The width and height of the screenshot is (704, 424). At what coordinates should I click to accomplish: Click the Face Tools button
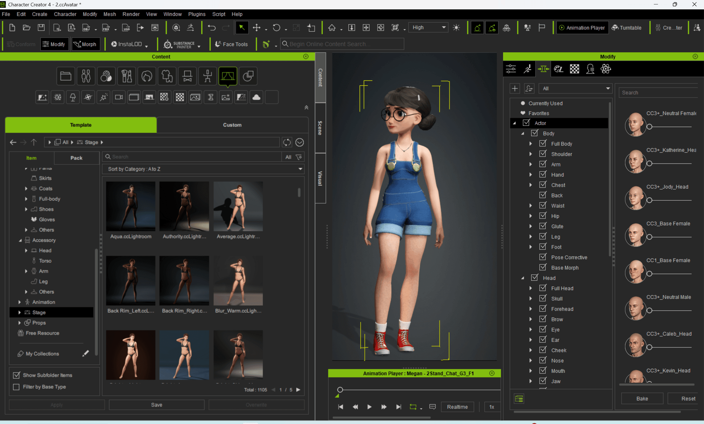click(x=232, y=44)
